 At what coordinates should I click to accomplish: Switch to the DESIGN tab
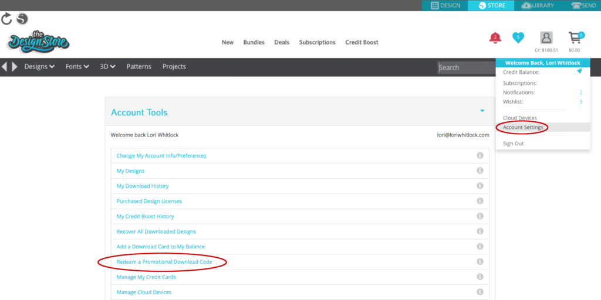[x=445, y=5]
